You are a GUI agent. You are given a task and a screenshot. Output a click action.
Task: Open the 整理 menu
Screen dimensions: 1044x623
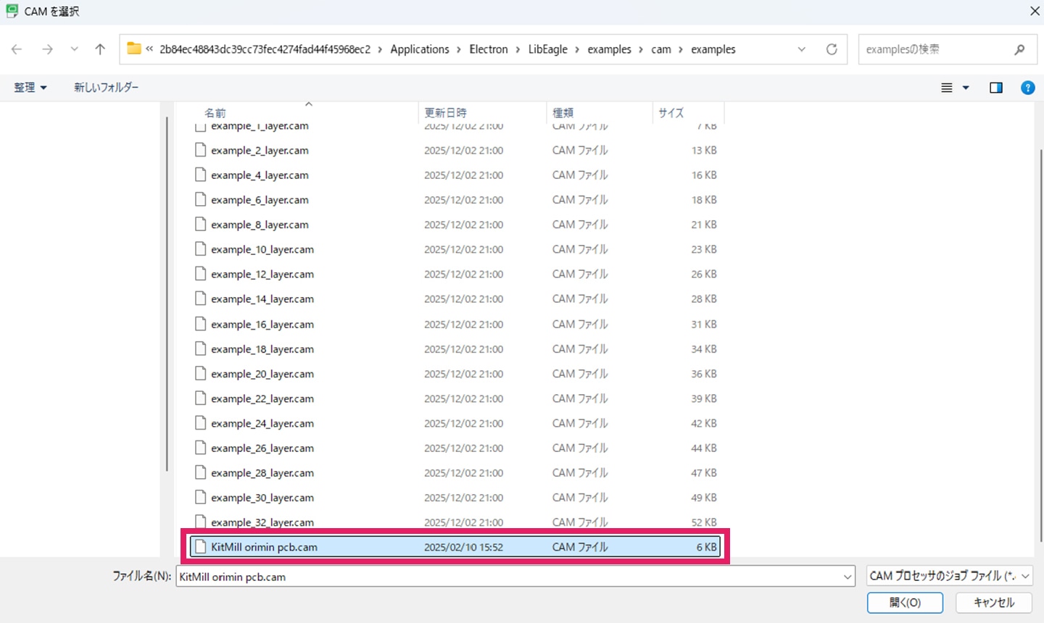(x=30, y=88)
